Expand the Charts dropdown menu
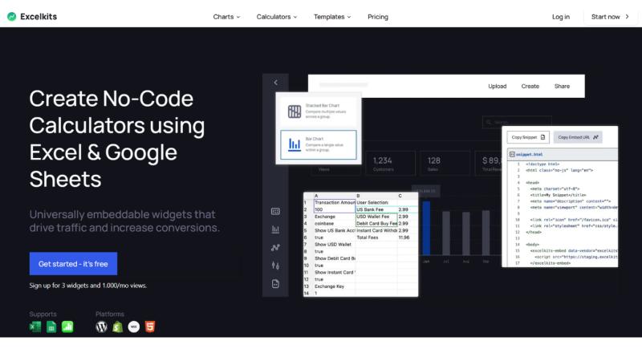 point(227,17)
